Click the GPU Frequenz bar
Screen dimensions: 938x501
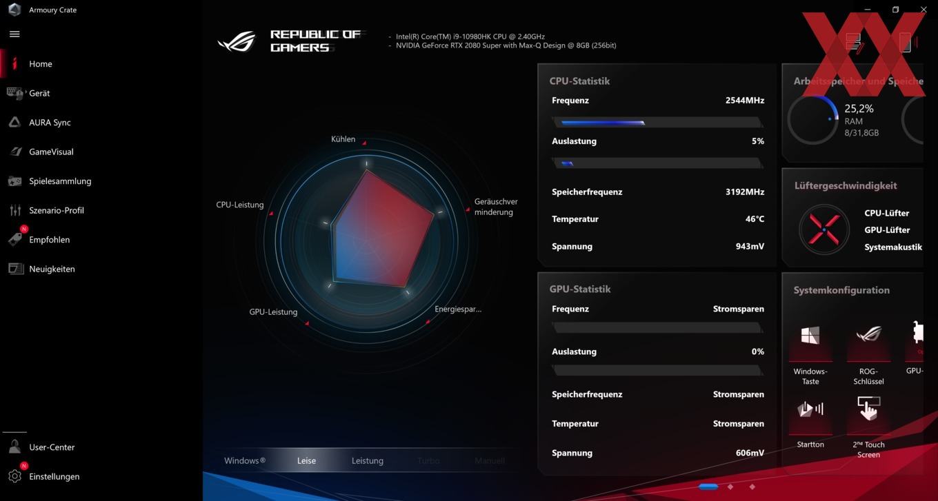[657, 327]
